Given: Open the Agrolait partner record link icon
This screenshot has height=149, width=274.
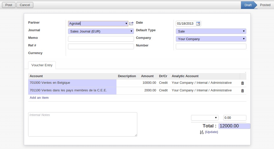Looking at the screenshot, I should [x=131, y=24].
